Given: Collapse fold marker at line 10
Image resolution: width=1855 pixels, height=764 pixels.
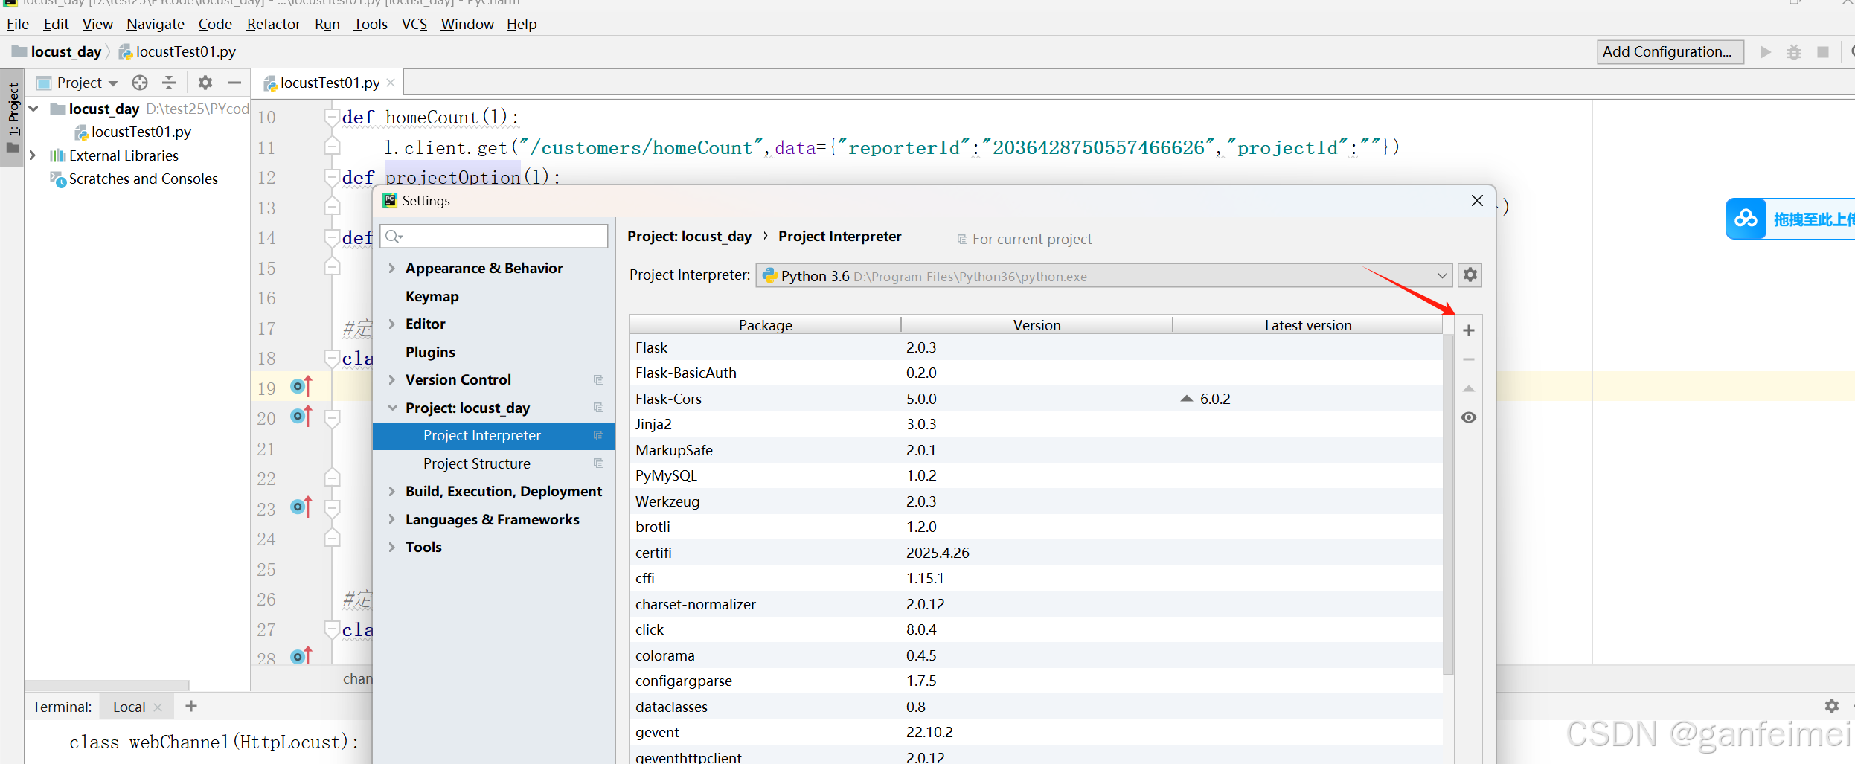Looking at the screenshot, I should coord(332,117).
